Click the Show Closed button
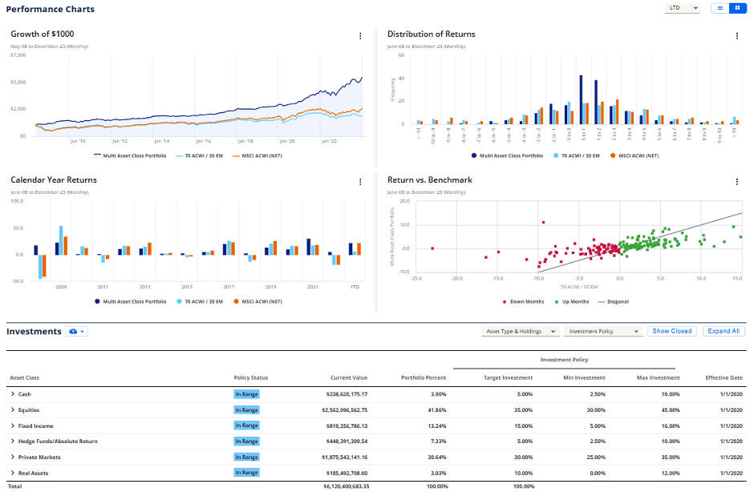Screen dimensions: 754x492 click(671, 331)
